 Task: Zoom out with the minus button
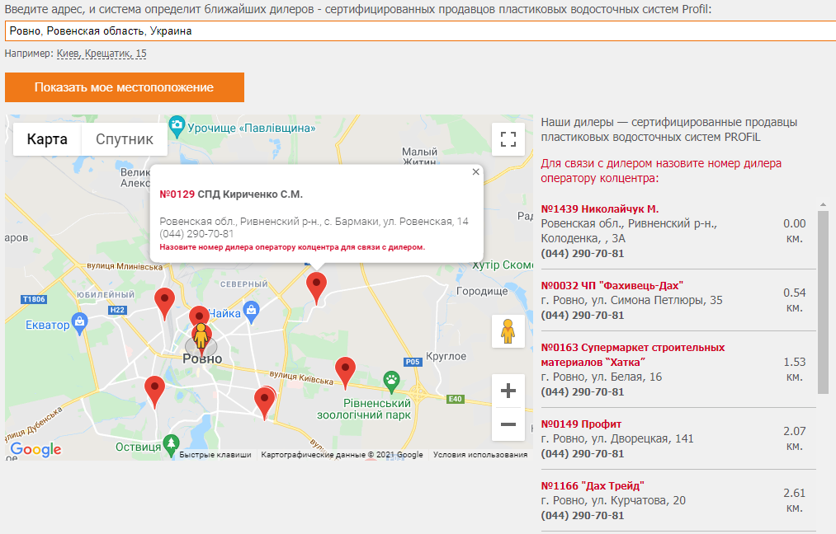pyautogui.click(x=508, y=424)
